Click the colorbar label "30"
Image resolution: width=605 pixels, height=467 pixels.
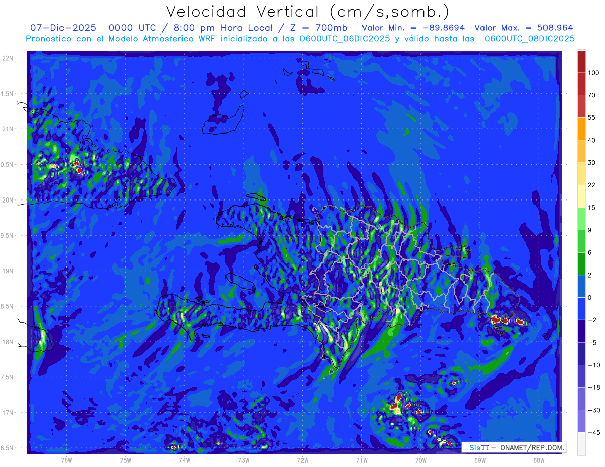591,163
